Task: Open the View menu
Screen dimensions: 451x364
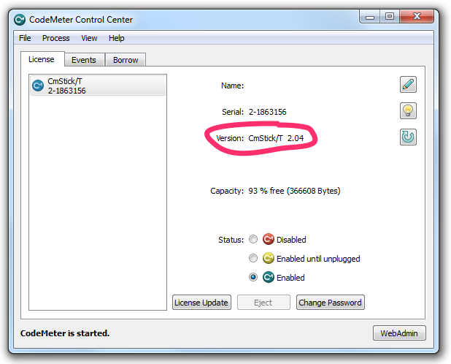Action: (x=89, y=38)
